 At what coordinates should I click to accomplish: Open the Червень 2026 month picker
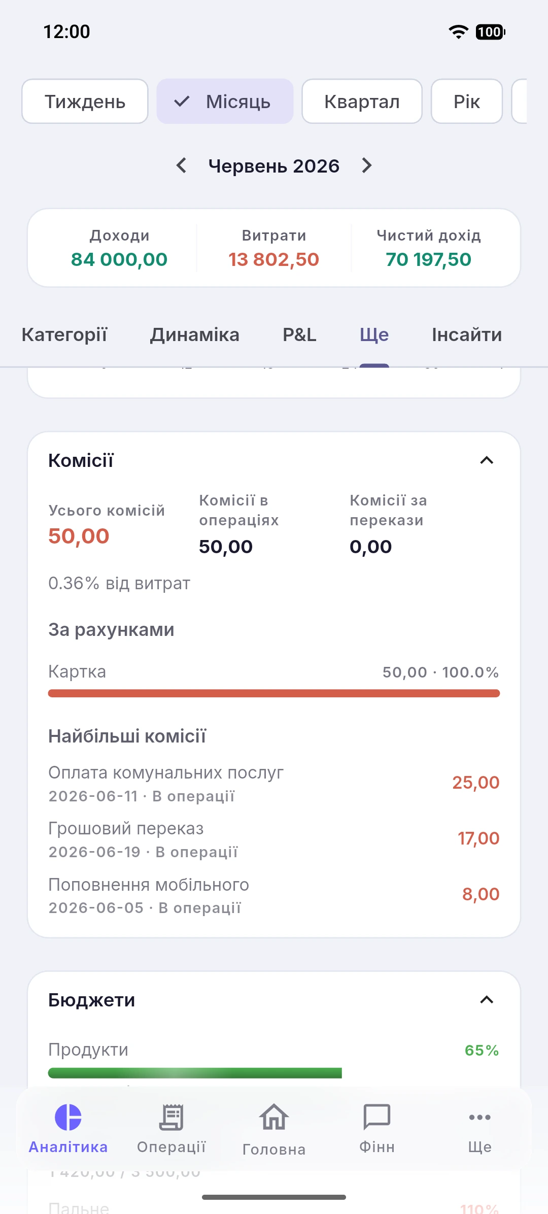click(x=274, y=166)
